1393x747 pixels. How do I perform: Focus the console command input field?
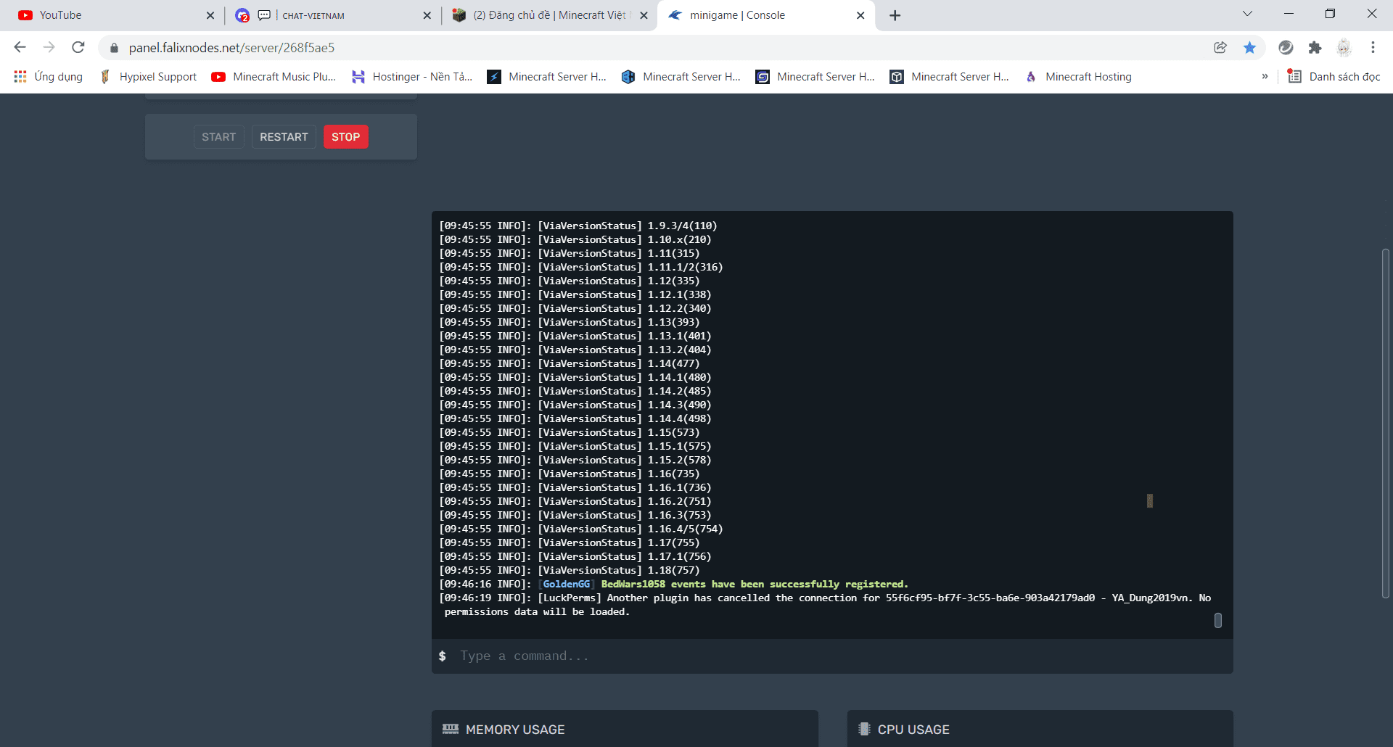pyautogui.click(x=832, y=656)
